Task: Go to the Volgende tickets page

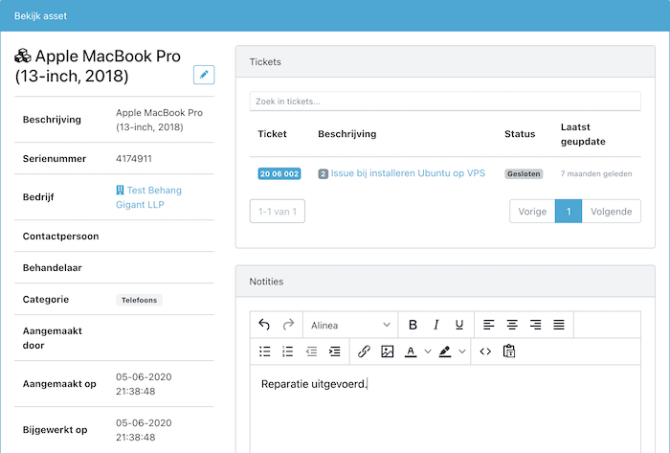Action: pos(611,211)
